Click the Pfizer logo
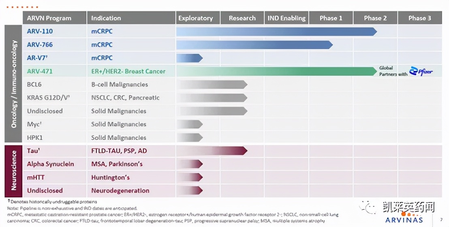The image size is (449, 227). [421, 72]
